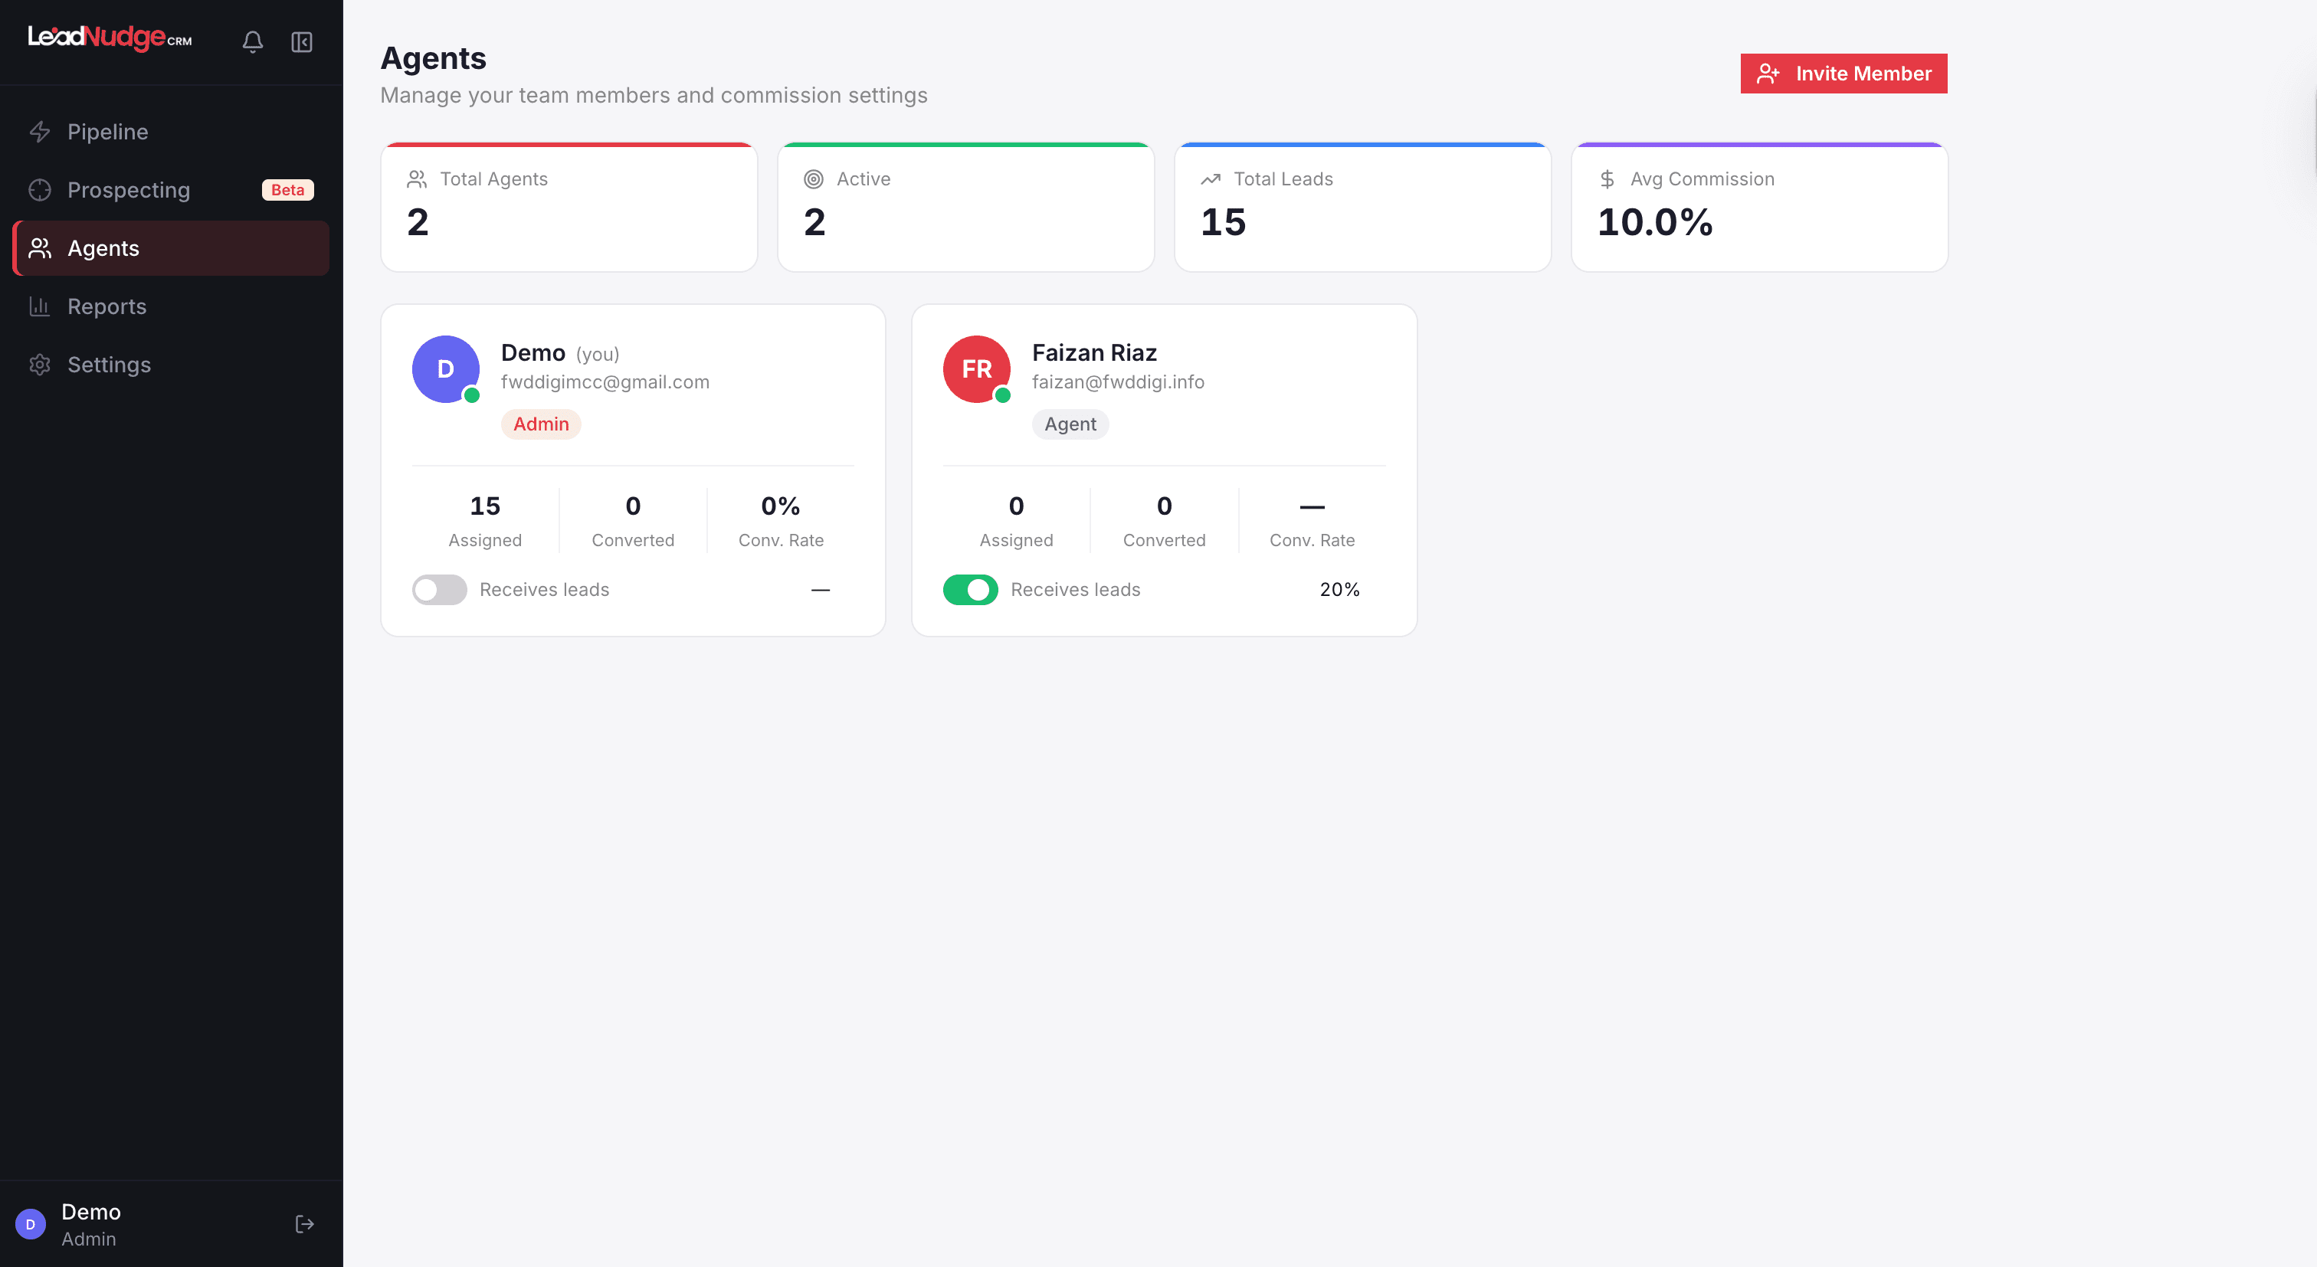
Task: Click Faizan Riaz's 20% commission value
Action: pyautogui.click(x=1339, y=590)
